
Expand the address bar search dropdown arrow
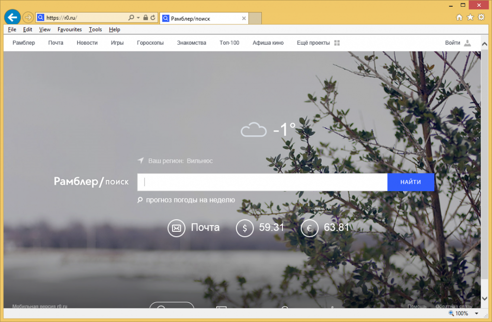(x=138, y=18)
